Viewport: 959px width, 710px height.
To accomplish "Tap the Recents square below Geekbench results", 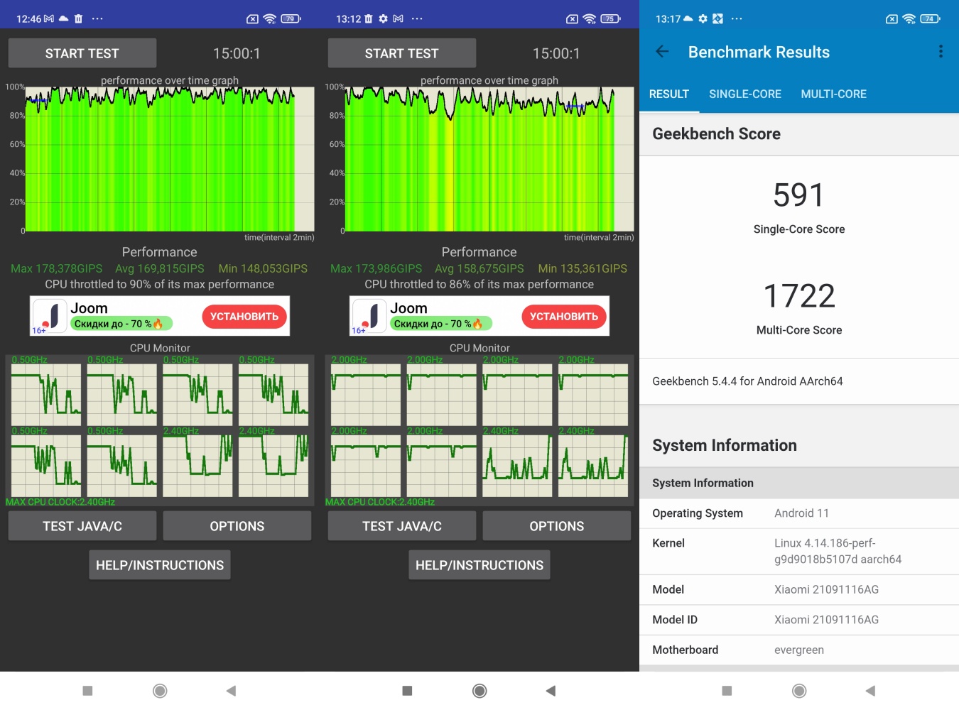I will coord(726,691).
